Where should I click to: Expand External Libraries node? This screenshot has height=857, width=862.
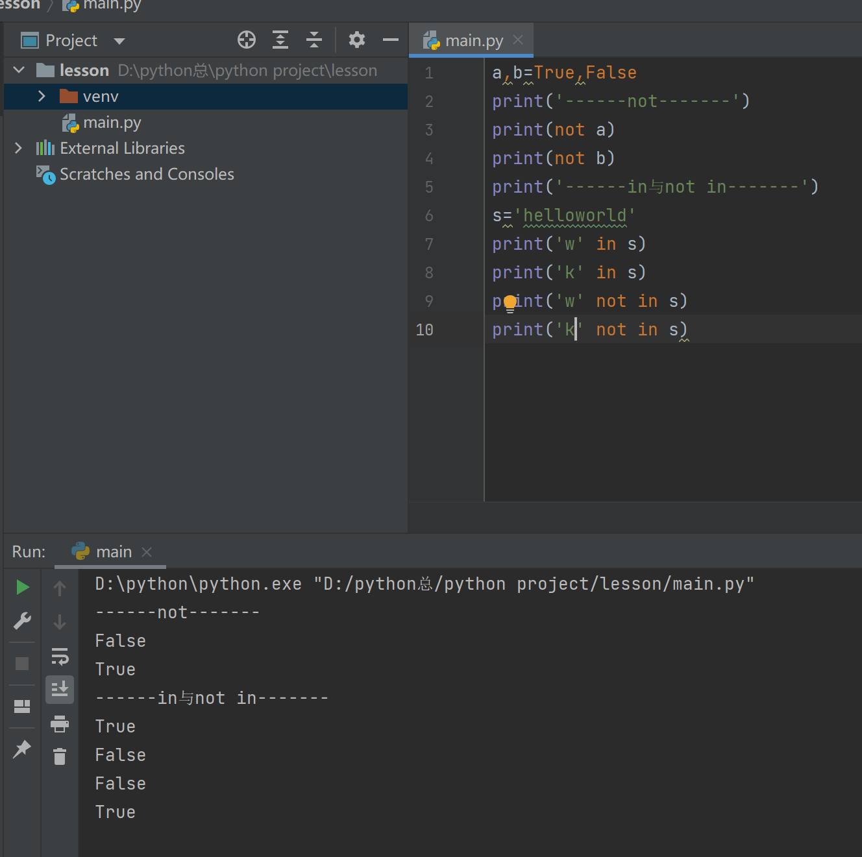(x=18, y=148)
